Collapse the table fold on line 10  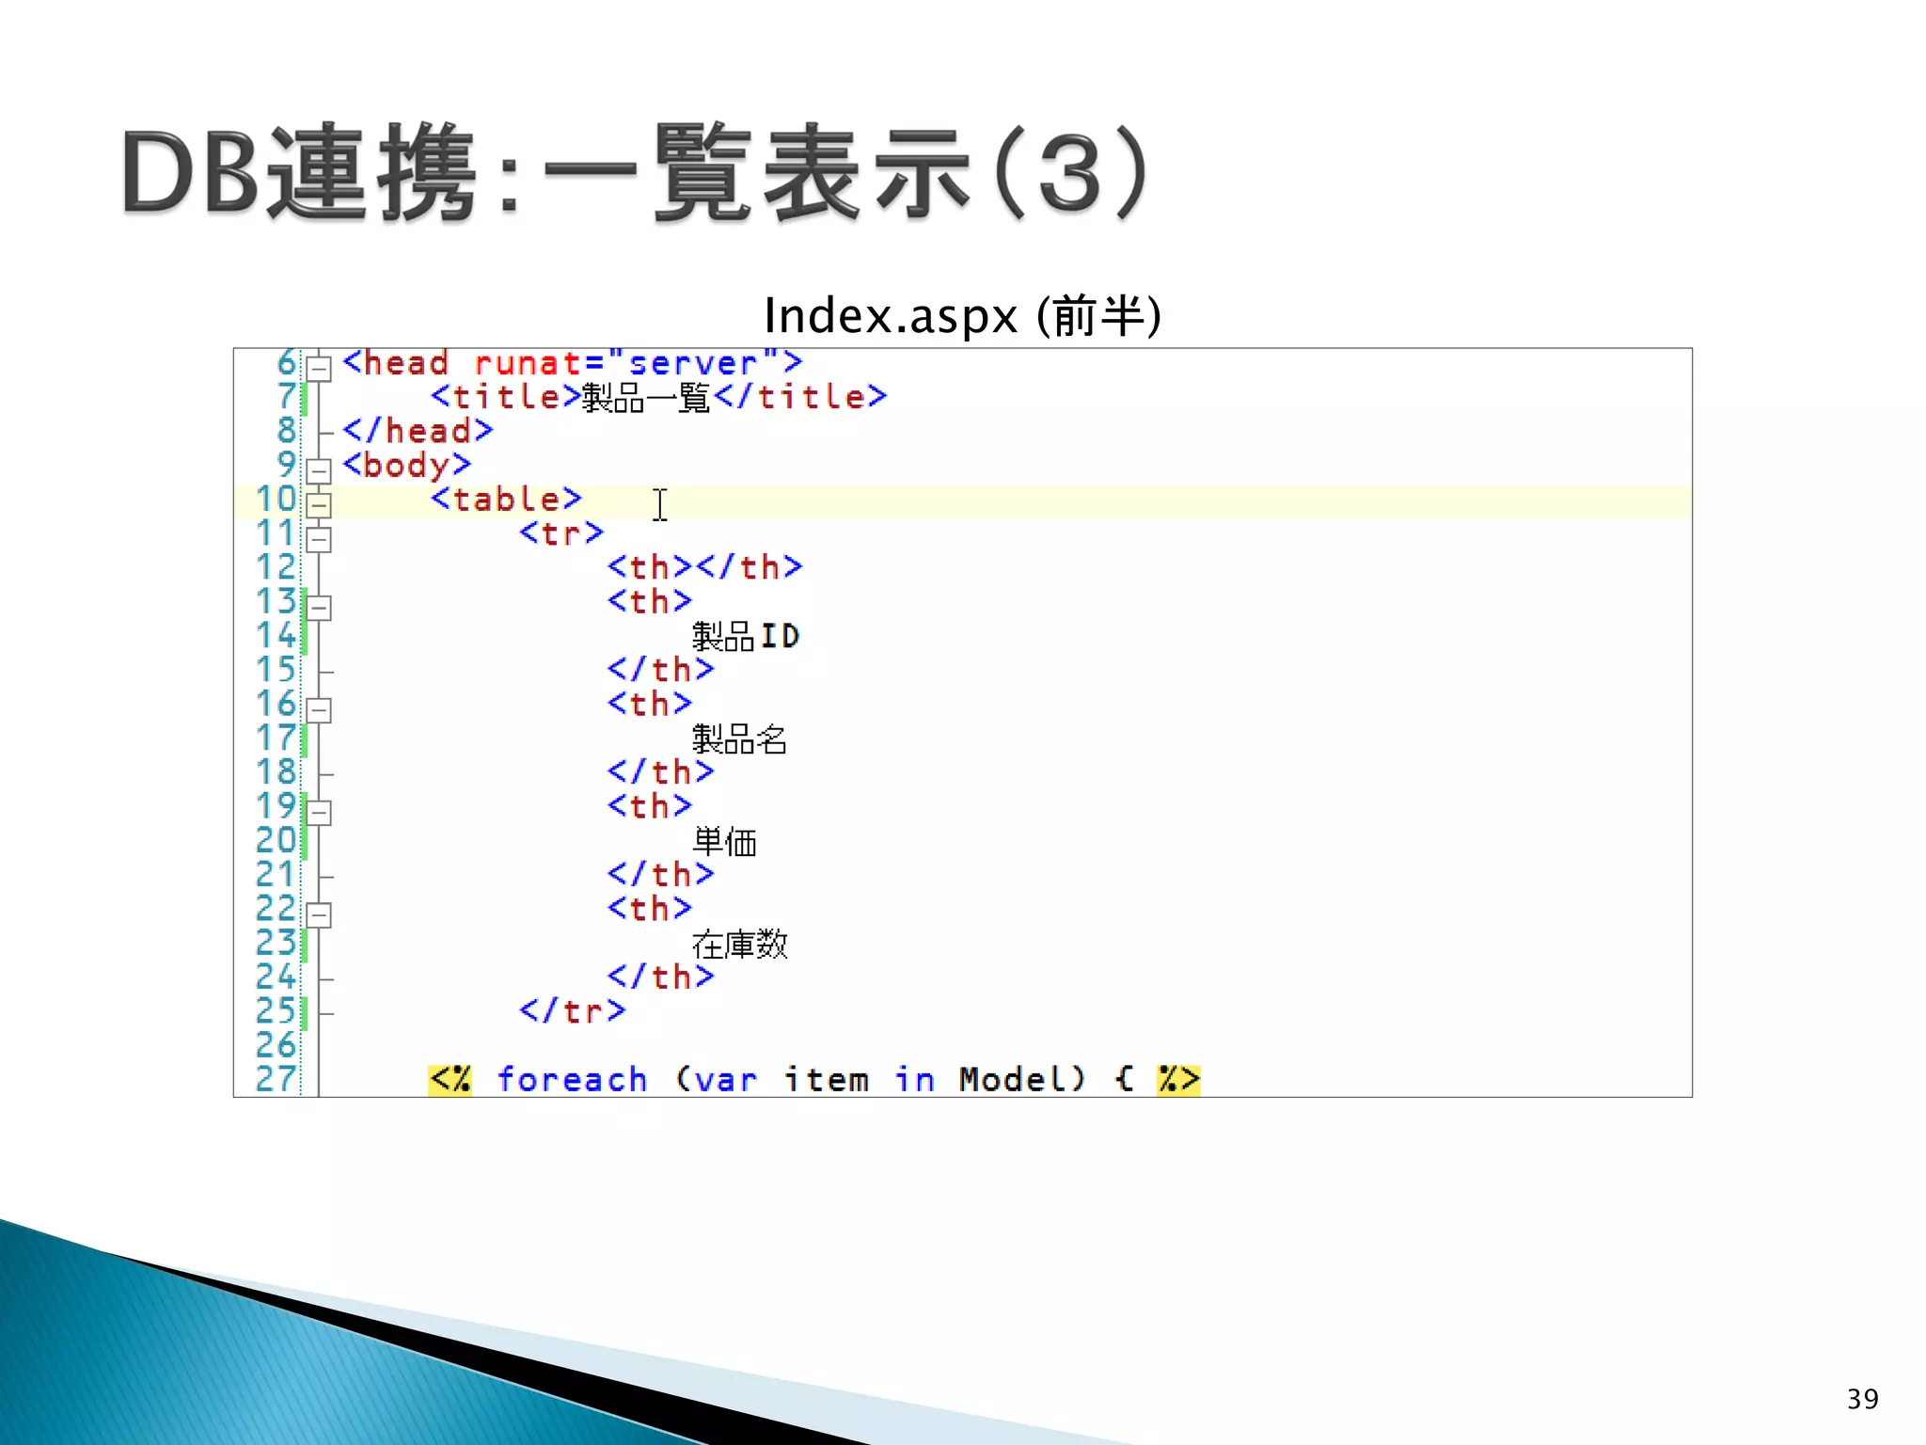320,505
